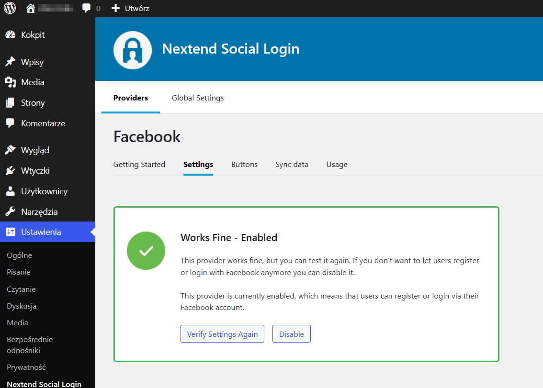This screenshot has height=388, width=543.
Task: Open the Ogólne settings submenu link
Action: [19, 255]
